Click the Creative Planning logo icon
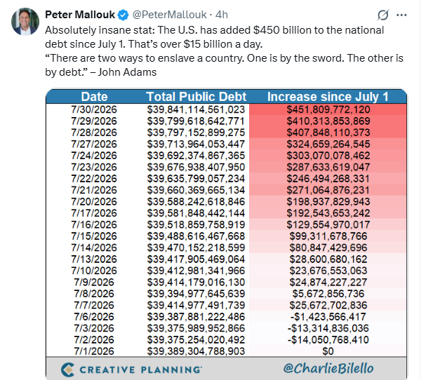This screenshot has width=421, height=380. tap(67, 369)
